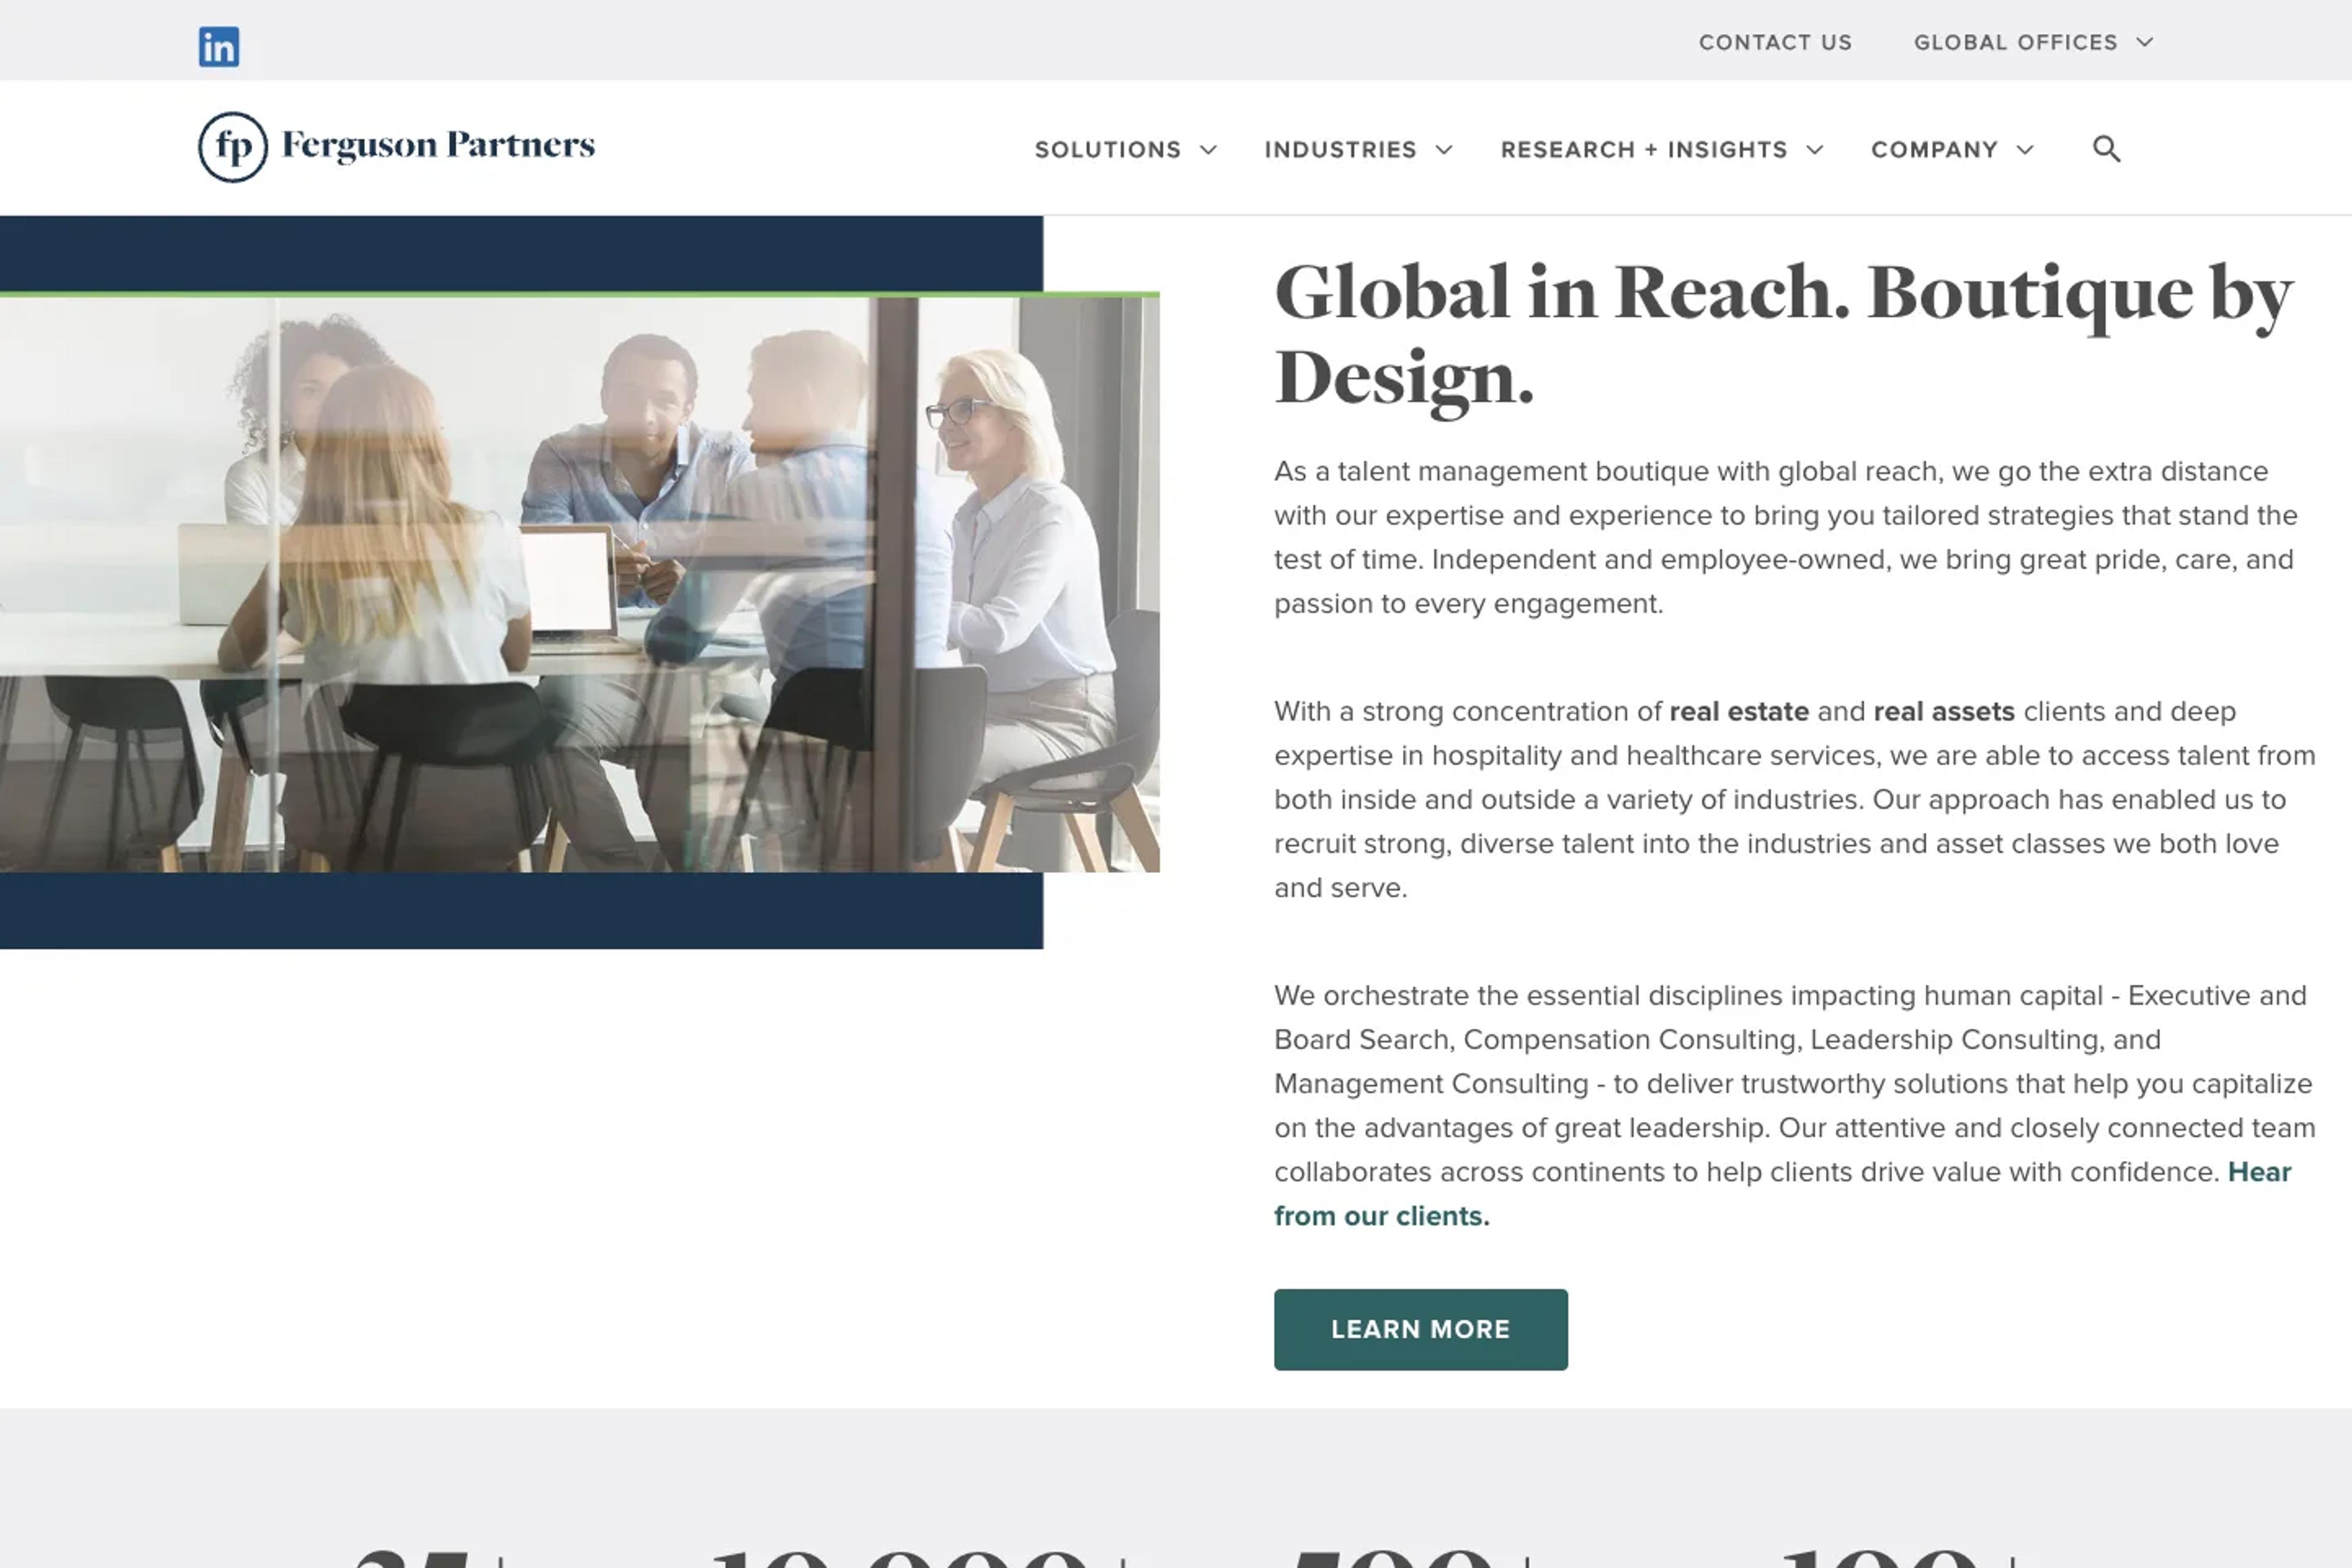Click the Ferguson Partners fp logo
This screenshot has width=2352, height=1568.
[233, 147]
